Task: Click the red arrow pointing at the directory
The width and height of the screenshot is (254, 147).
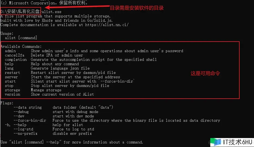Action: click(x=76, y=8)
